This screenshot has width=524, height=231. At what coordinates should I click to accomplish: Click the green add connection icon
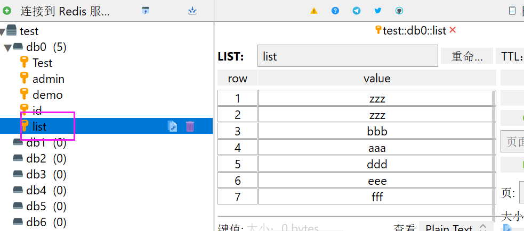point(7,11)
